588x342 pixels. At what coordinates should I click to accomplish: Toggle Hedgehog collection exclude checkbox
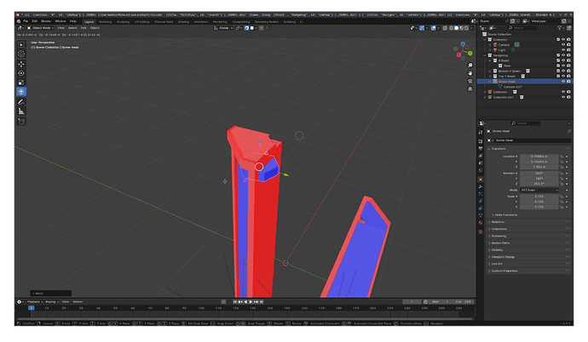pyautogui.click(x=558, y=55)
